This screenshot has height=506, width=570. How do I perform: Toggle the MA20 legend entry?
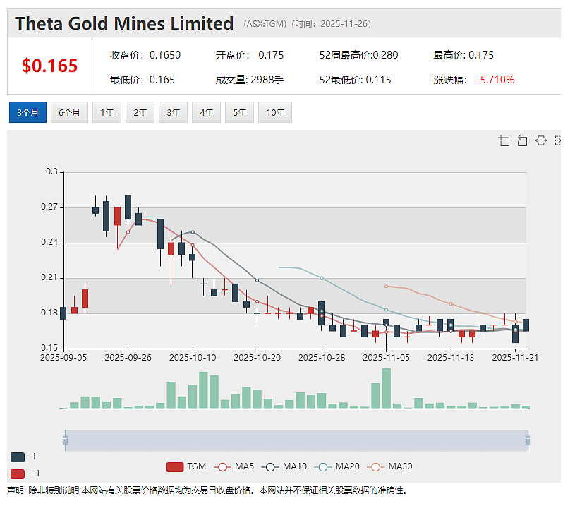pyautogui.click(x=336, y=466)
